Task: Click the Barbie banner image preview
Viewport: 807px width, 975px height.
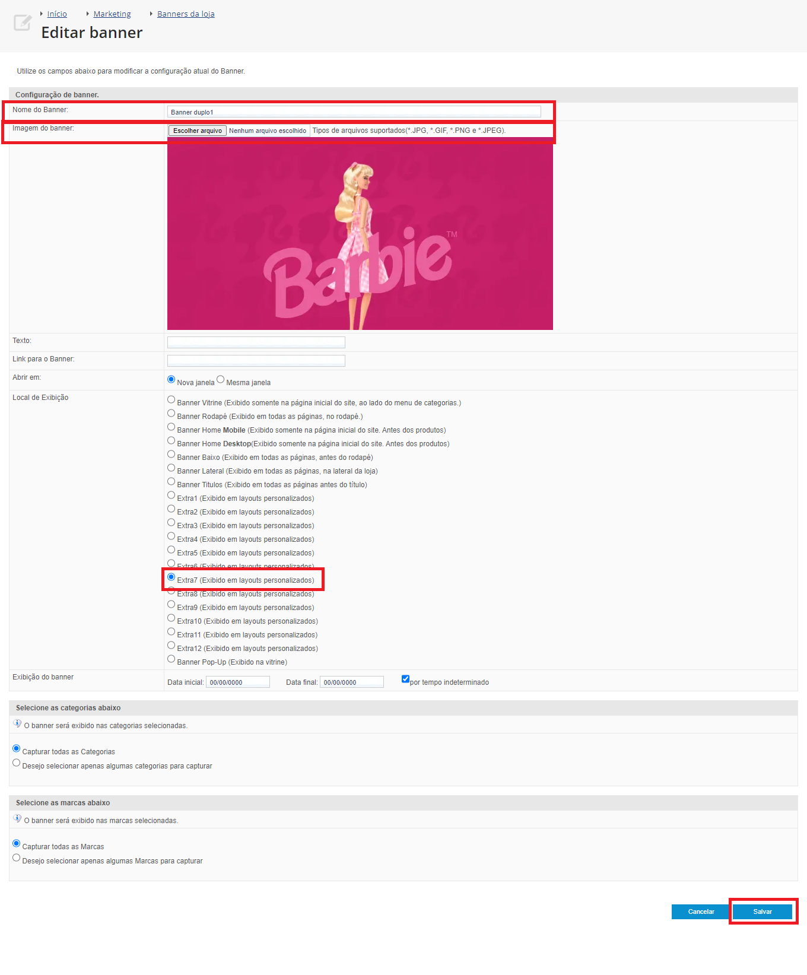Action: point(360,233)
